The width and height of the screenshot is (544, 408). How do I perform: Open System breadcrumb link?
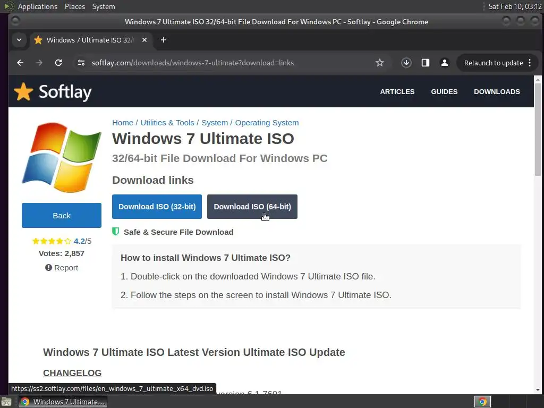[215, 123]
